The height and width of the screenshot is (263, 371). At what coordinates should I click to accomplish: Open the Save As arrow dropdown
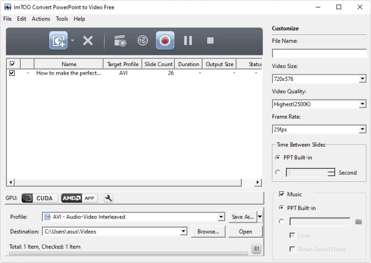click(x=260, y=216)
